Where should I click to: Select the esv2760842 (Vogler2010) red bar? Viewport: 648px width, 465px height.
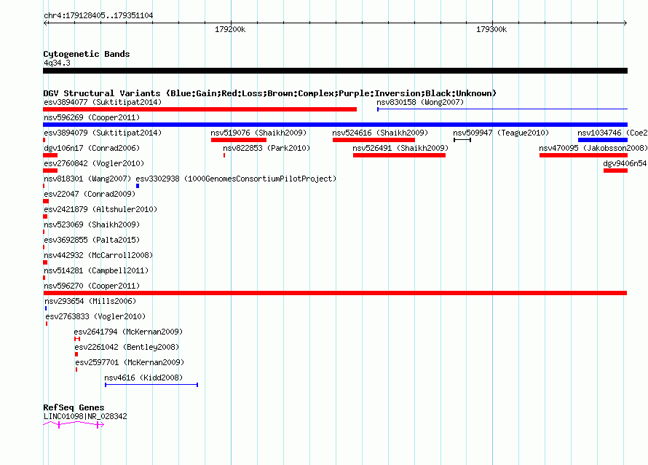point(50,171)
